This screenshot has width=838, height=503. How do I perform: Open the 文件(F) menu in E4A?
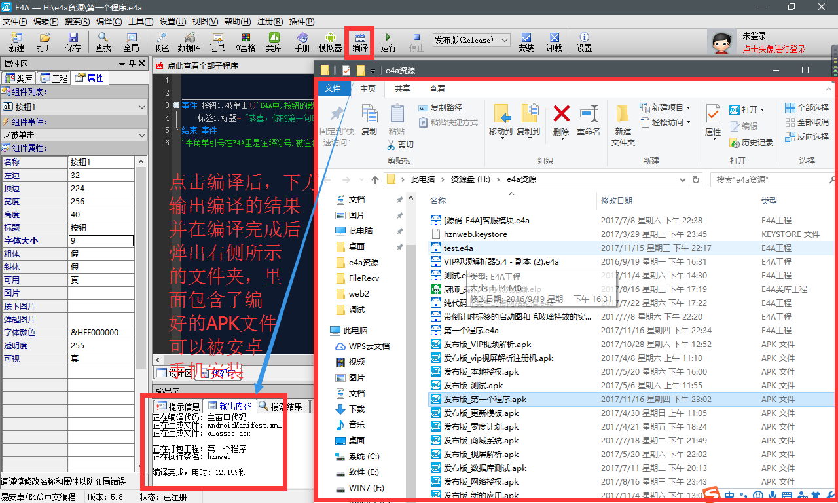(x=15, y=22)
